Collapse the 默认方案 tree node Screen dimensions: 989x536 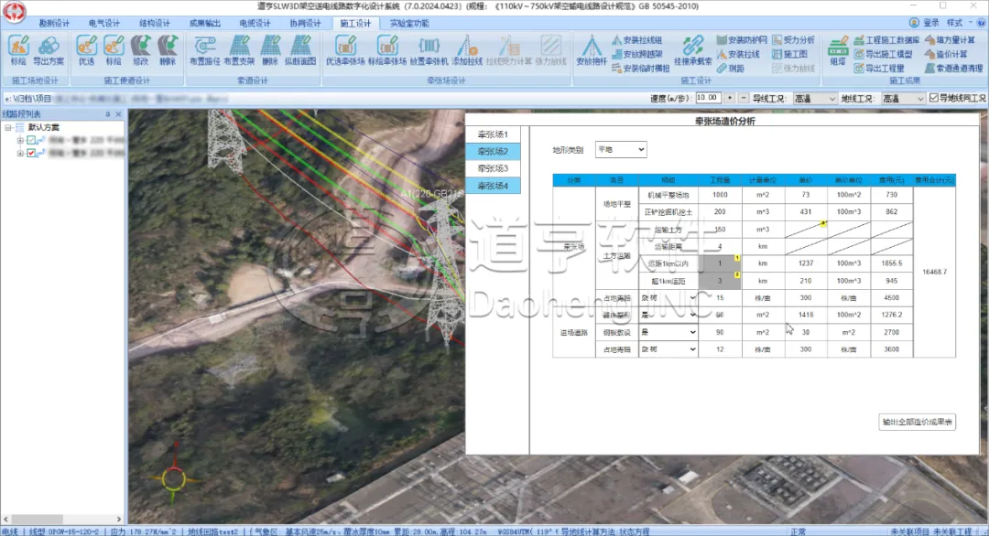(8, 128)
